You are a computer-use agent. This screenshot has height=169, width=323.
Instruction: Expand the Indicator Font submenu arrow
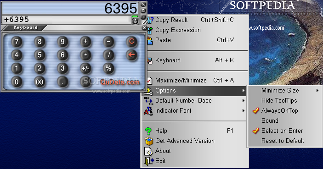[244, 111]
